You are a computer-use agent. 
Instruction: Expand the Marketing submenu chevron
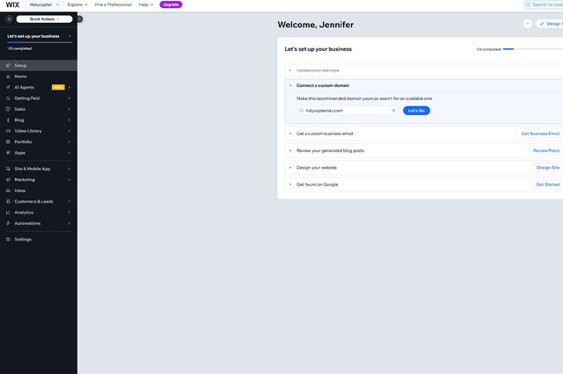tap(69, 180)
